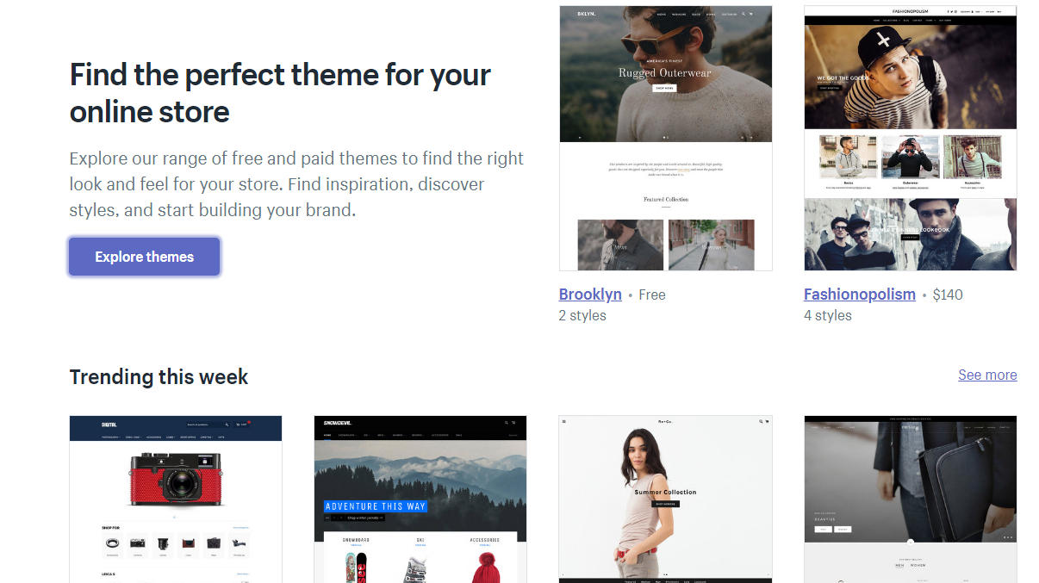This screenshot has height=583, width=1039.
Task: Click the Explore themes button
Action: point(144,257)
